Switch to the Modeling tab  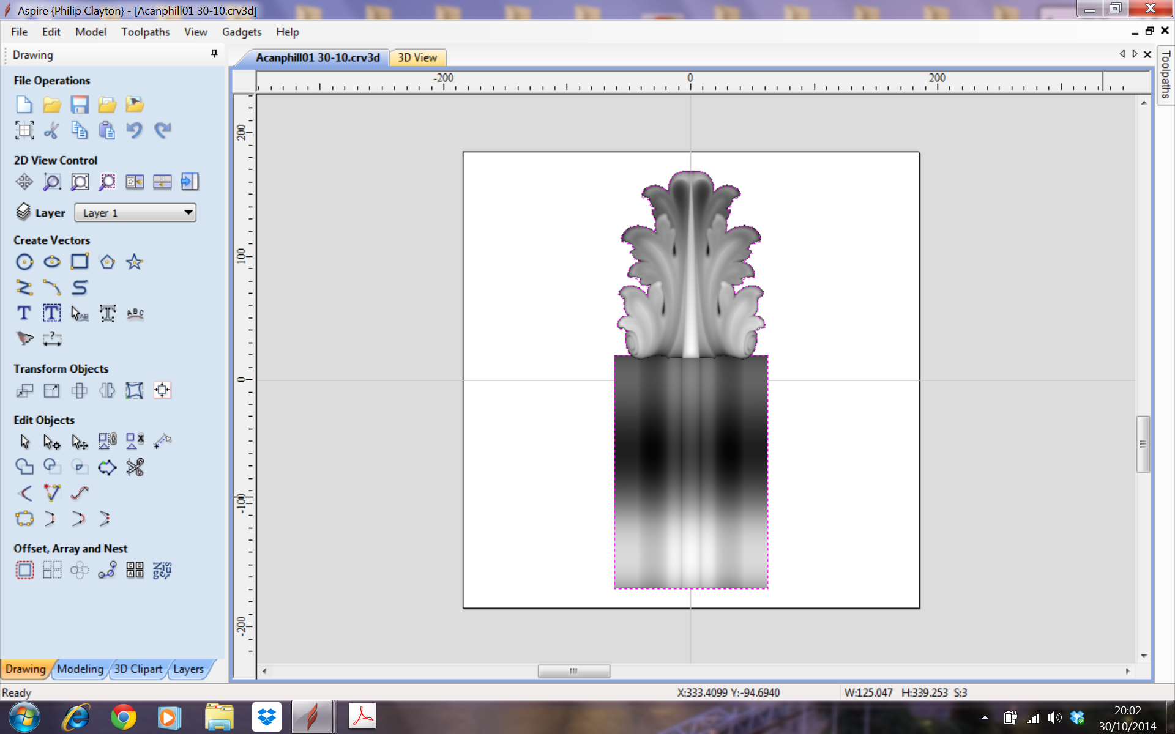pos(80,669)
